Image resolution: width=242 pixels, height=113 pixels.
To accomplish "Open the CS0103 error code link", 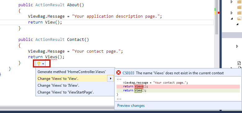I will coord(128,73).
